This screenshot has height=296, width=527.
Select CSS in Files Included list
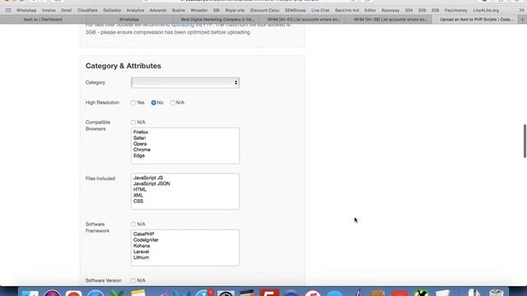click(x=138, y=201)
